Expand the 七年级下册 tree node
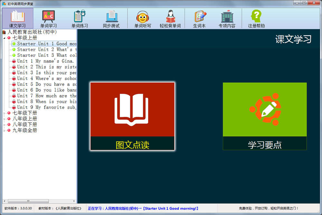This screenshot has height=215, width=322. click(5, 113)
